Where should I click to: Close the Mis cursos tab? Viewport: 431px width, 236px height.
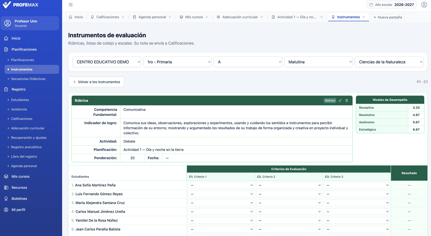(x=207, y=17)
